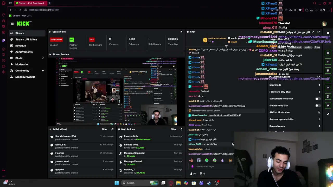Open OBS Studio from the taskbar
333x187 pixels.
coord(216,183)
